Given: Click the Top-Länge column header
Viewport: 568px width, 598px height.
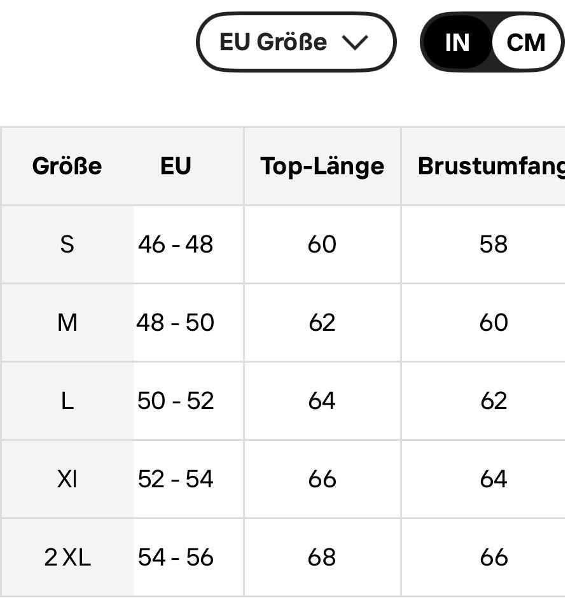Looking at the screenshot, I should 322,167.
